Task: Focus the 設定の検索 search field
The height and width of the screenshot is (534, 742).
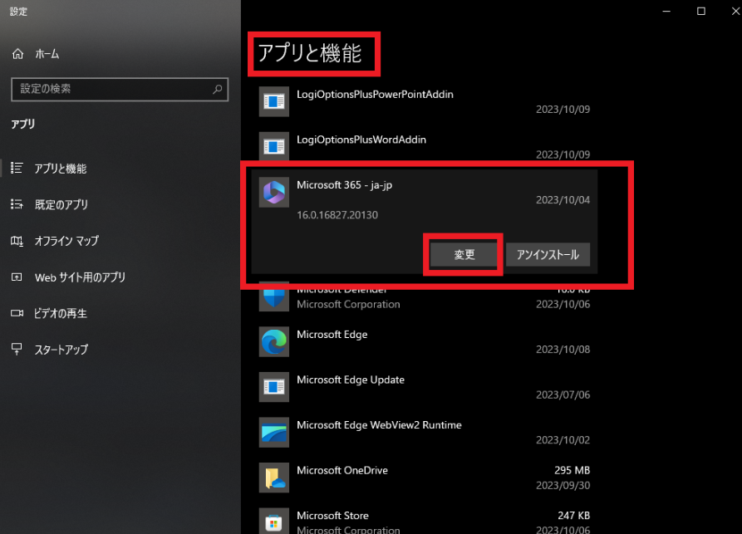Action: coord(120,89)
